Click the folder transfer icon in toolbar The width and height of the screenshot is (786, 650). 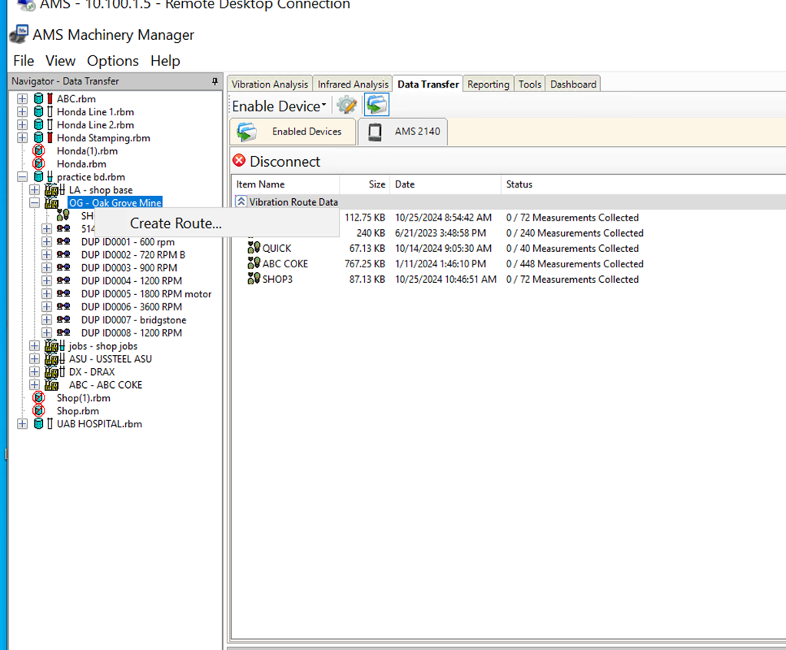click(376, 105)
